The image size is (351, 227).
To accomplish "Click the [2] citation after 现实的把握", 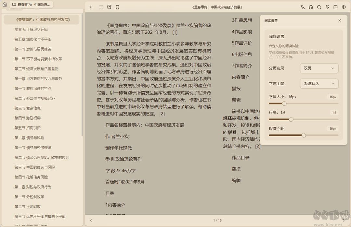I will pyautogui.click(x=162, y=114).
